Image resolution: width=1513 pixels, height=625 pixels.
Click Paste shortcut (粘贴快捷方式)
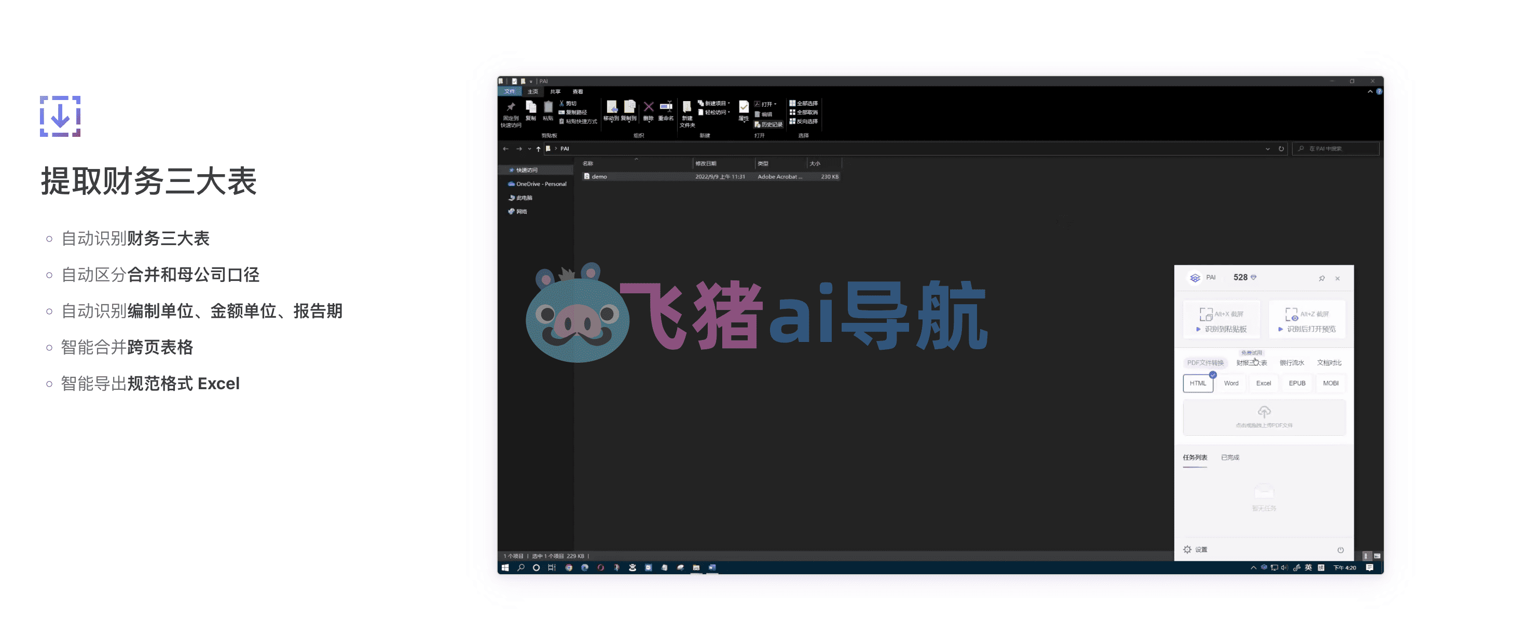point(577,121)
